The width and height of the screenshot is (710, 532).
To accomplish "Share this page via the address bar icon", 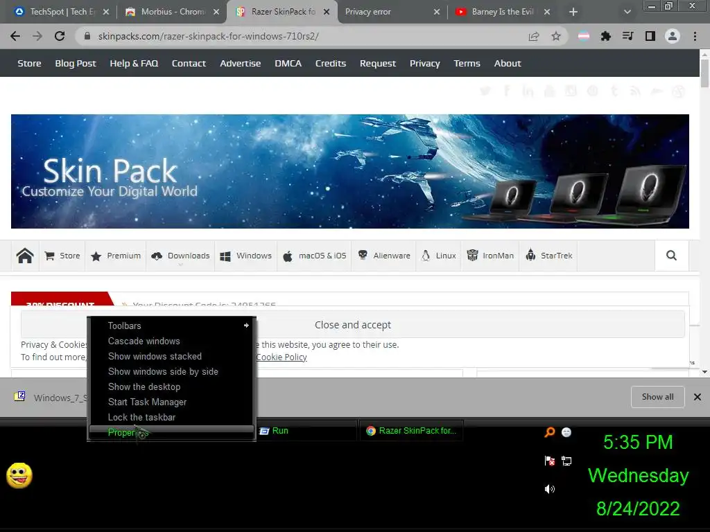I will [x=534, y=36].
